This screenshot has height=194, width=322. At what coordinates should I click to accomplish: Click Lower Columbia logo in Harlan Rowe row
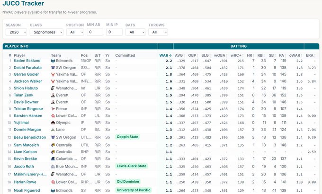coord(53,182)
